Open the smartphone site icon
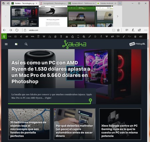 [x=78, y=36]
